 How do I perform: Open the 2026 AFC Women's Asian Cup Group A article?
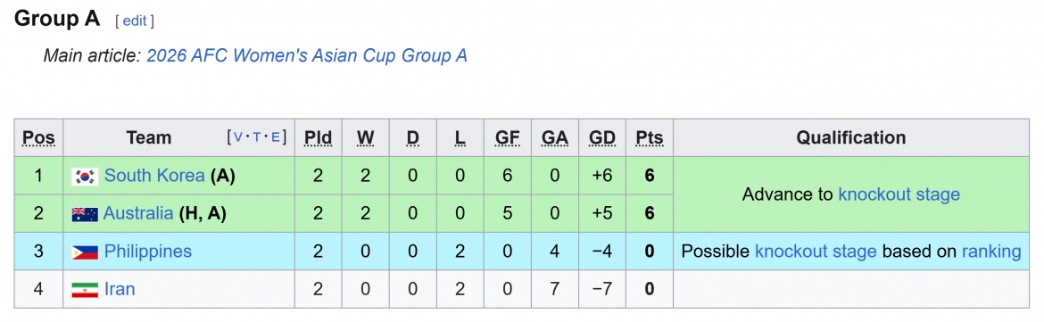pyautogui.click(x=307, y=55)
